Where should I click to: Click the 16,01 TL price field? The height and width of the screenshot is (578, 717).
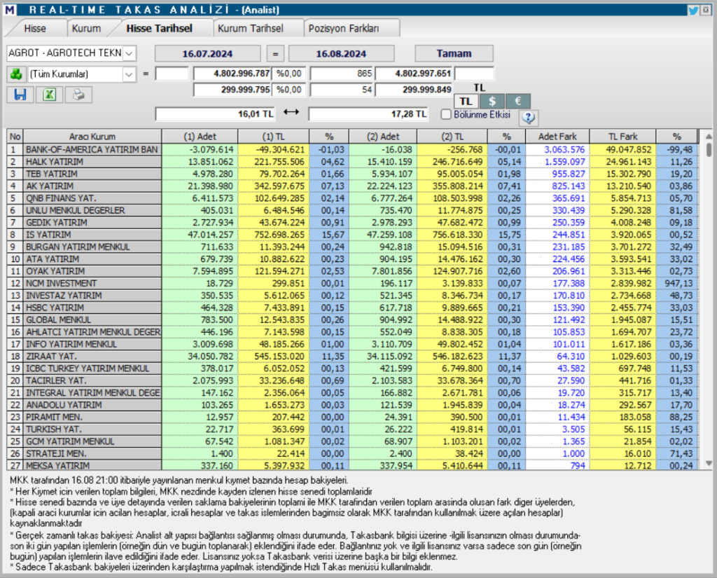click(216, 114)
